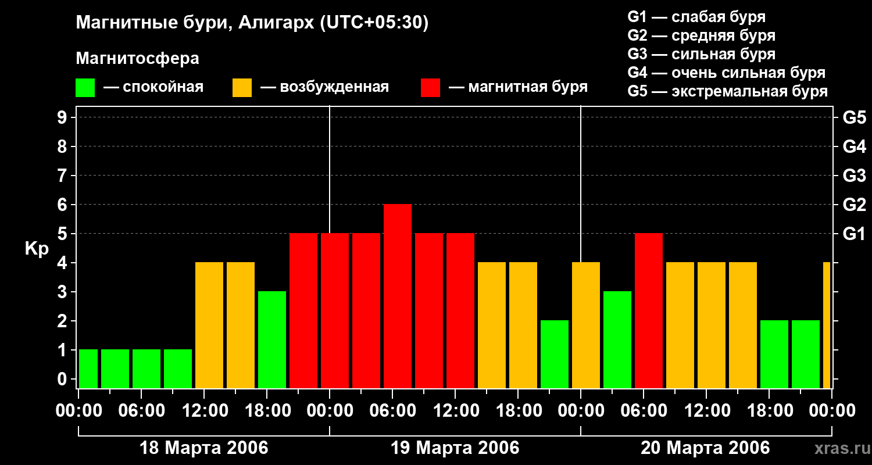
Task: Click the green спокойная legend swatch
Action: click(85, 88)
